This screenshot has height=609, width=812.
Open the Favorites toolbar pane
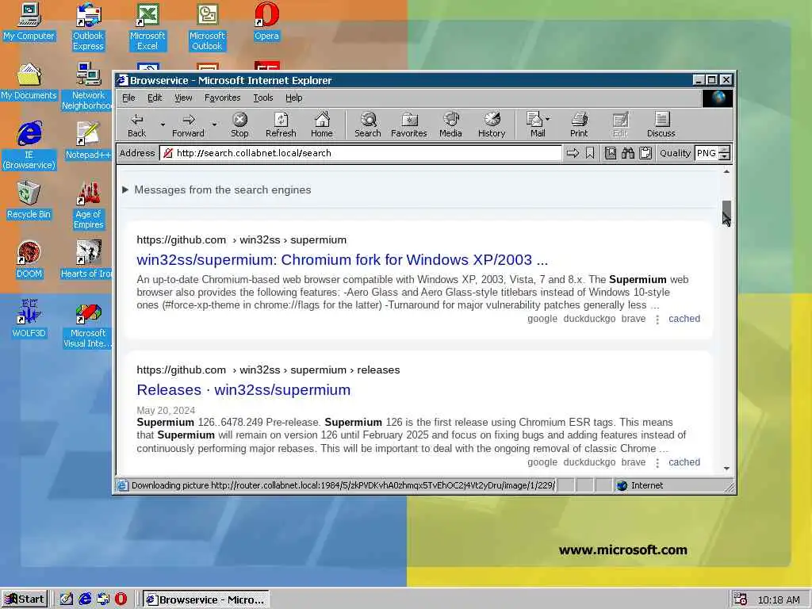click(409, 124)
